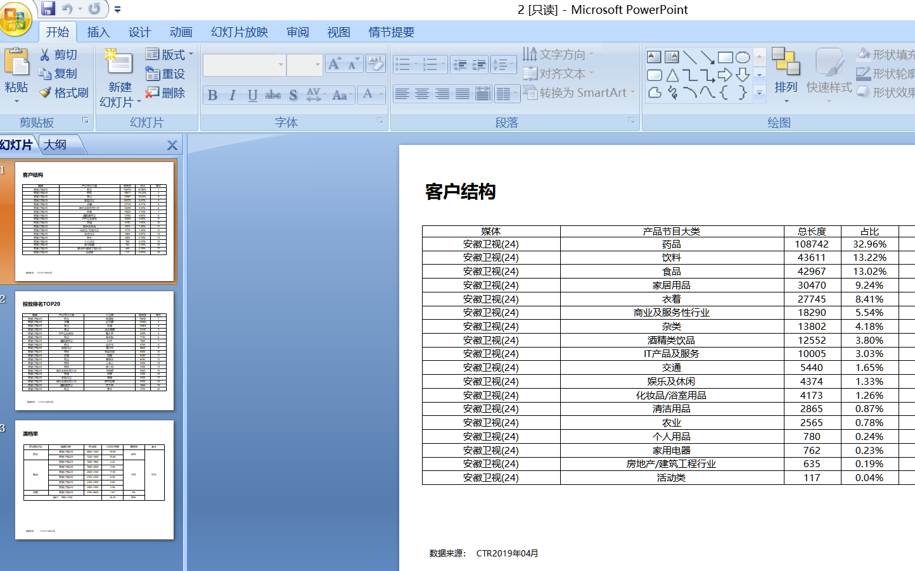Justify text in paragraph group
915x571 pixels.
(463, 94)
